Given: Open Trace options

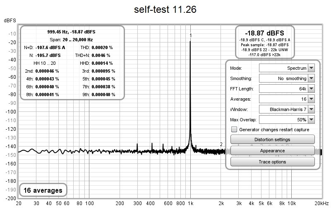Looking at the screenshot, I should [272, 162].
